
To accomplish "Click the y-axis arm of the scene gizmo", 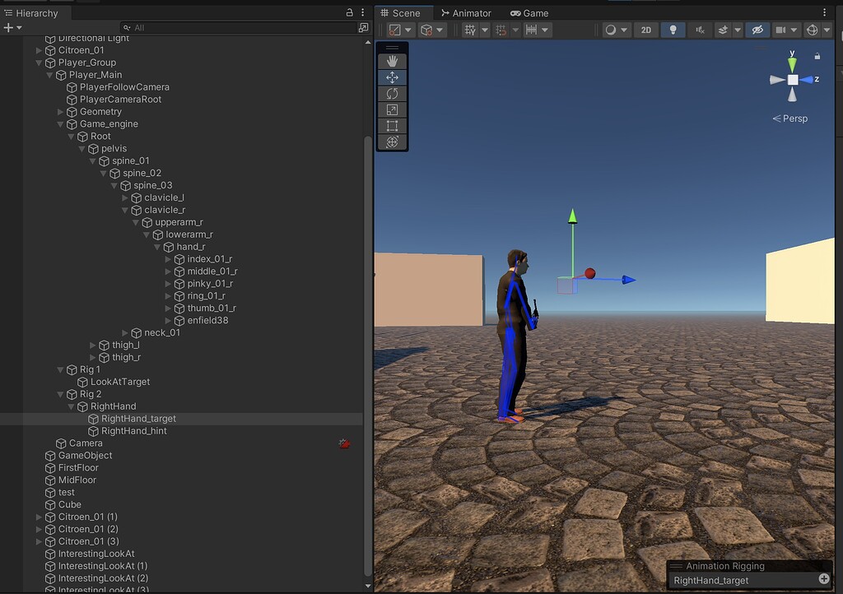I will (x=792, y=62).
